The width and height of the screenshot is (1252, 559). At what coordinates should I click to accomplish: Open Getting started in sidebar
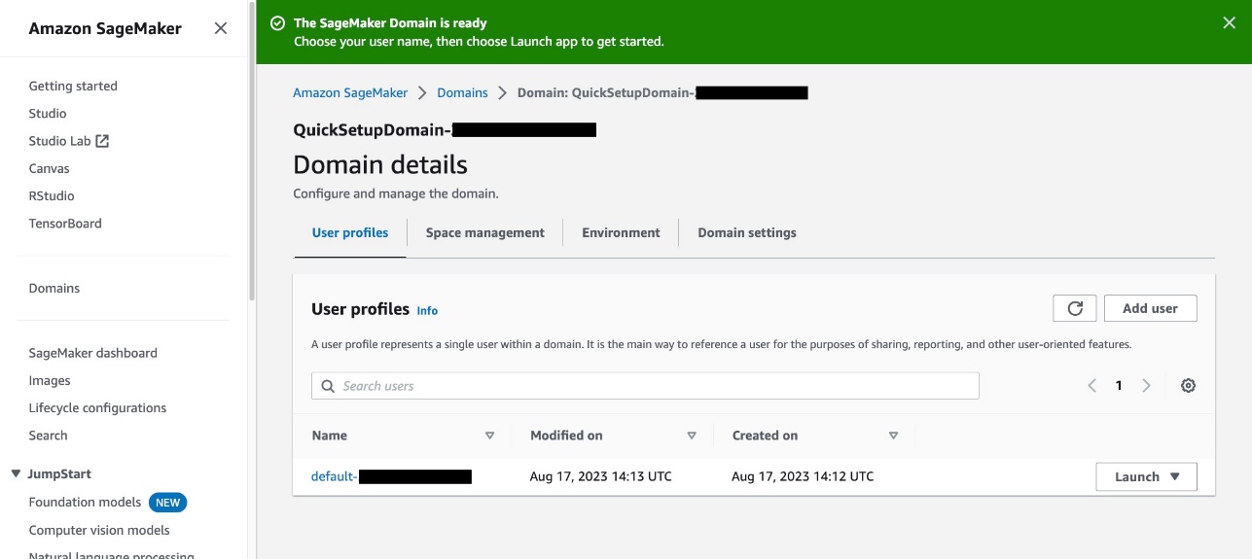tap(73, 86)
